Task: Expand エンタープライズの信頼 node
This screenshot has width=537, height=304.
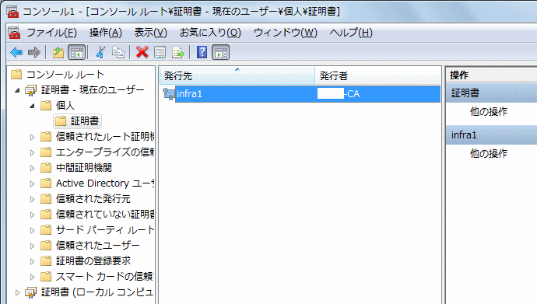Action: pos(32,152)
